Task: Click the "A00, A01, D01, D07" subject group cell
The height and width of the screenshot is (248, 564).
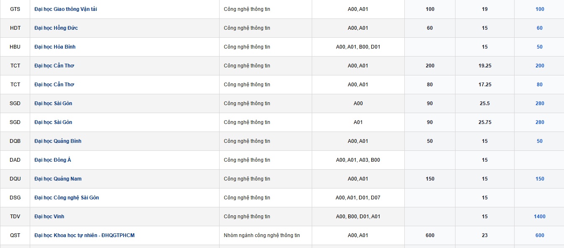Action: click(358, 198)
